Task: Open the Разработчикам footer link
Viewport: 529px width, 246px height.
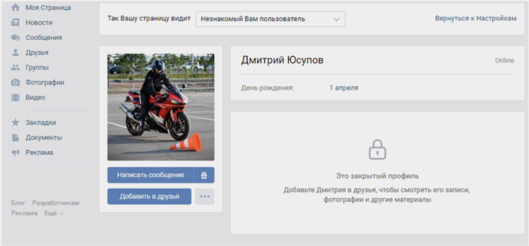Action: click(56, 203)
